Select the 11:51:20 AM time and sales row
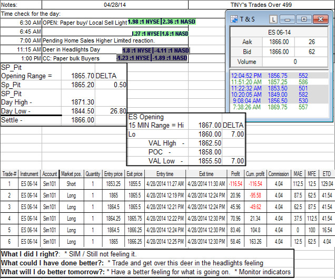The height and width of the screenshot is (279, 335). tap(279, 82)
